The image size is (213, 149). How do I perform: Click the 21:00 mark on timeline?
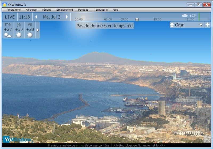190,19
